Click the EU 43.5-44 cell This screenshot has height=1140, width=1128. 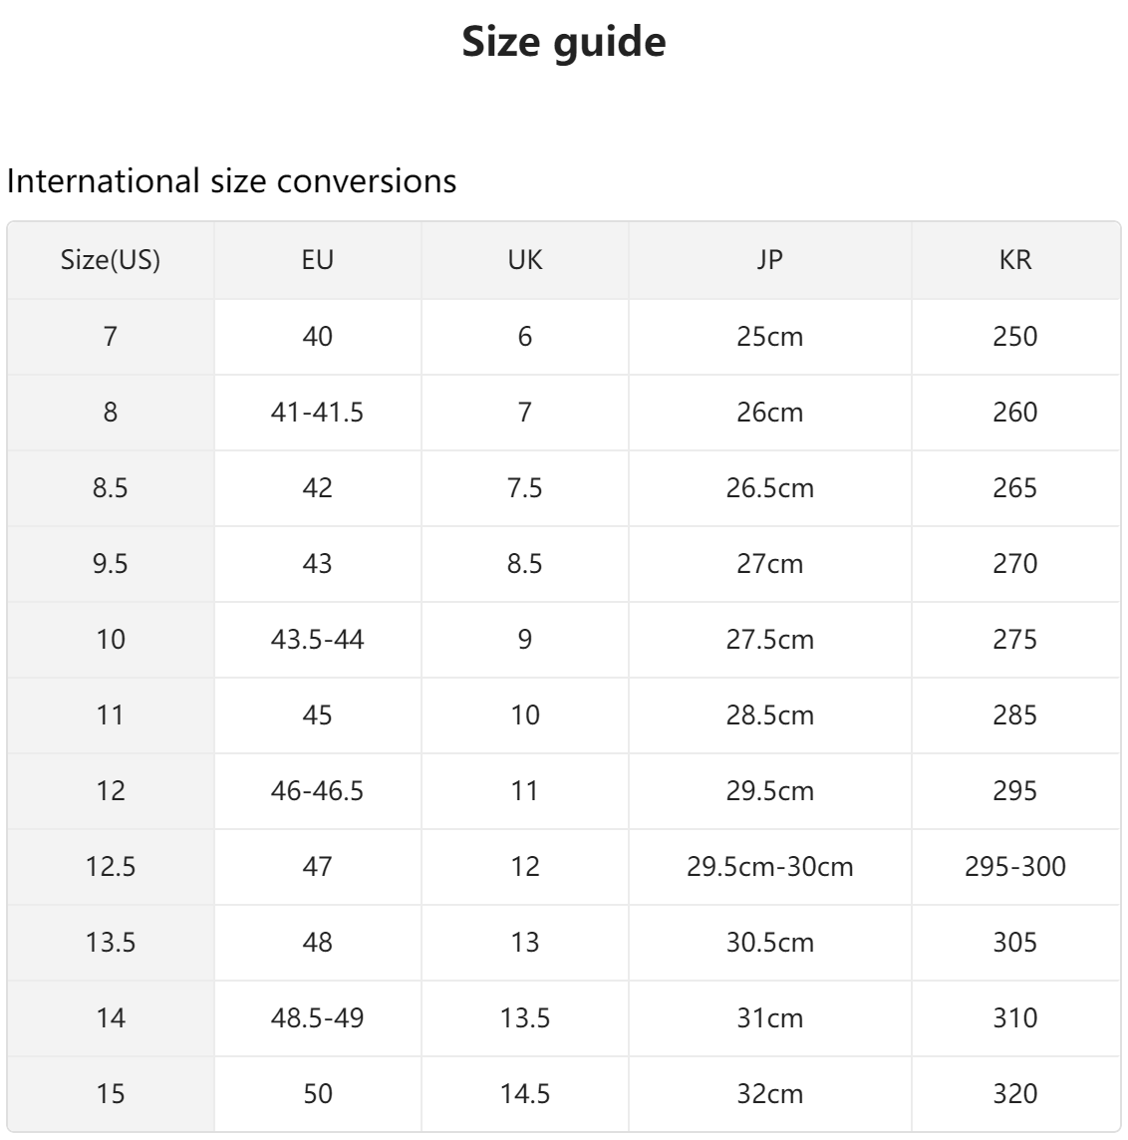[318, 639]
